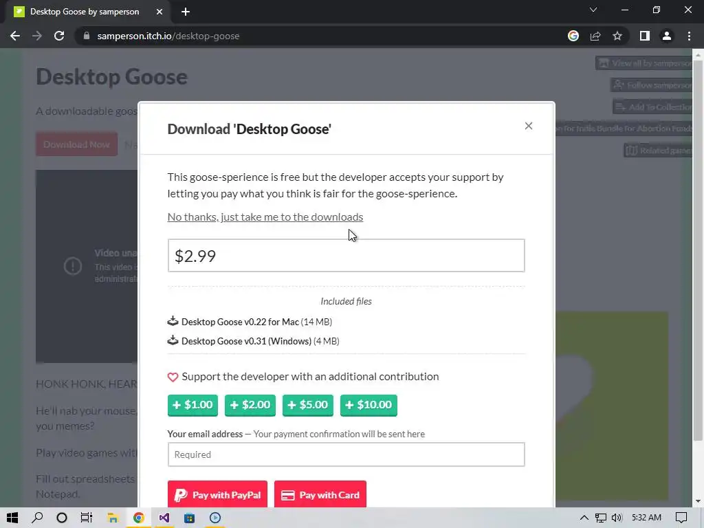This screenshot has height=528, width=704.
Task: Click Related games button
Action: click(659, 151)
